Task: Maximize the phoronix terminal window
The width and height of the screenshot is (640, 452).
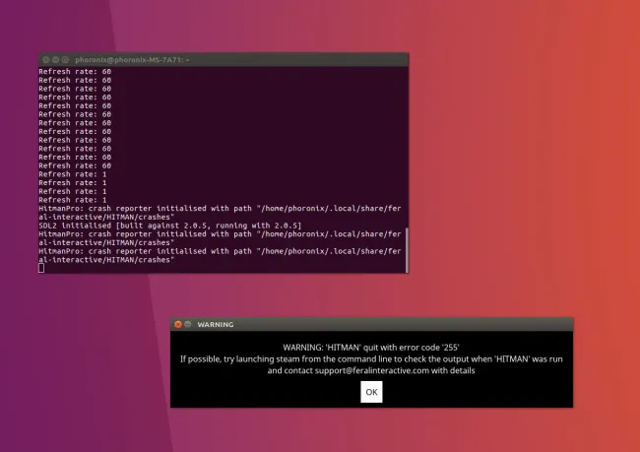Action: pyautogui.click(x=65, y=60)
